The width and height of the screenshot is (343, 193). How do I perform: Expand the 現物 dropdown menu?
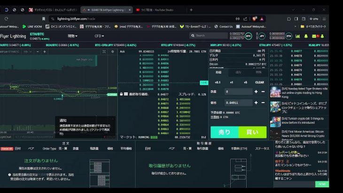pyautogui.click(x=72, y=36)
